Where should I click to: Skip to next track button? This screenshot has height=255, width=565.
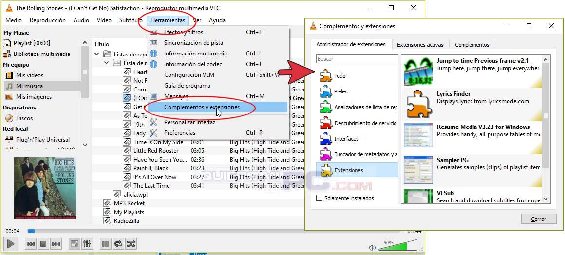click(x=56, y=244)
